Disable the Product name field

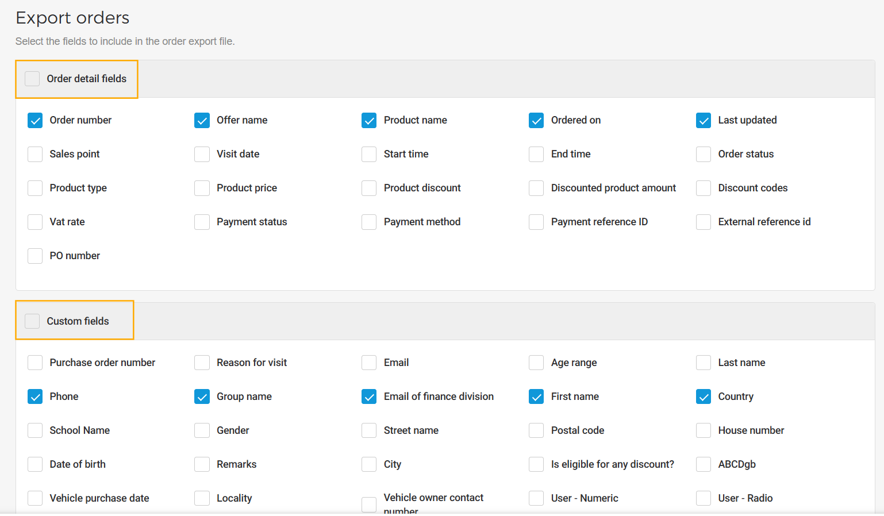(x=369, y=120)
